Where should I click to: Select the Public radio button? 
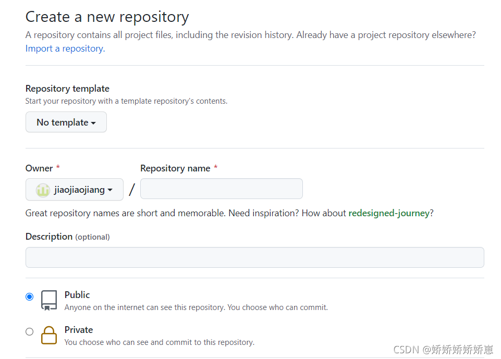coord(30,296)
